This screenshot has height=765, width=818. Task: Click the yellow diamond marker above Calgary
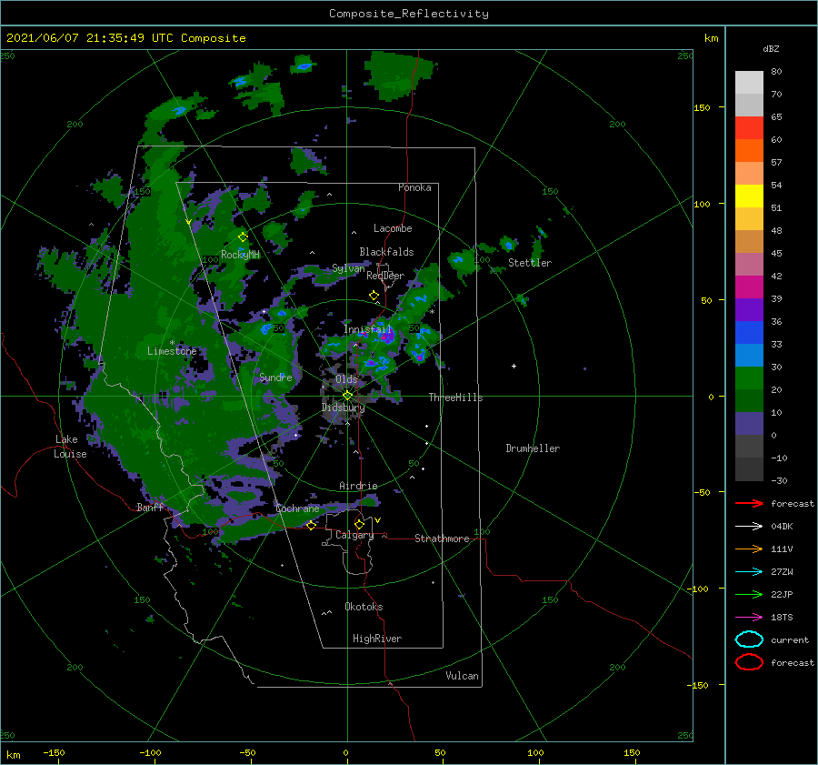359,524
